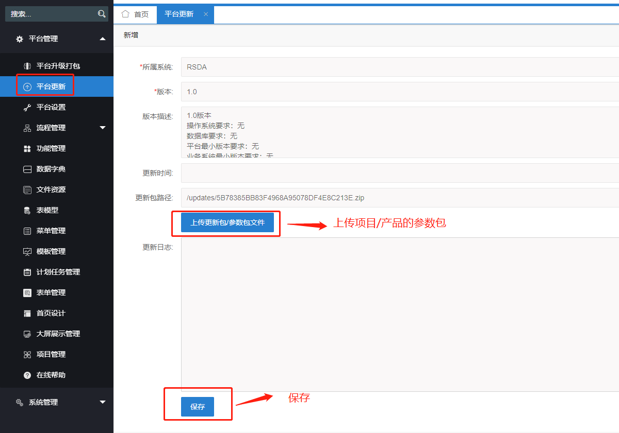The image size is (619, 433).
Task: Click the 在线帮助 question mark icon
Action: [x=27, y=375]
